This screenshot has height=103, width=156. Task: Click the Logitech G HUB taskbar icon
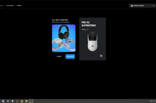coord(31,101)
